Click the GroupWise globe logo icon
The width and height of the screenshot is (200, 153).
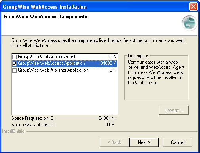[x=190, y=23]
